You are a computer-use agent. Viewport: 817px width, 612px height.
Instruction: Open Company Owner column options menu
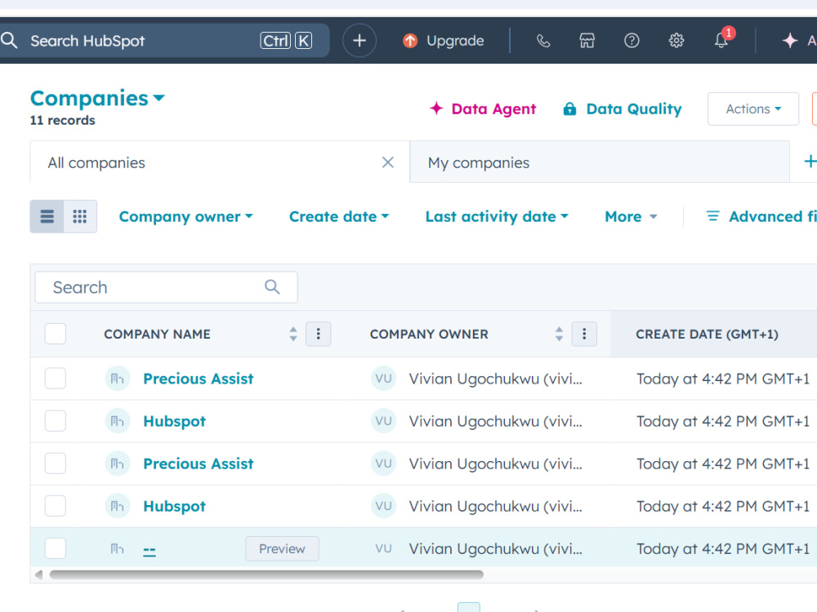tap(584, 334)
